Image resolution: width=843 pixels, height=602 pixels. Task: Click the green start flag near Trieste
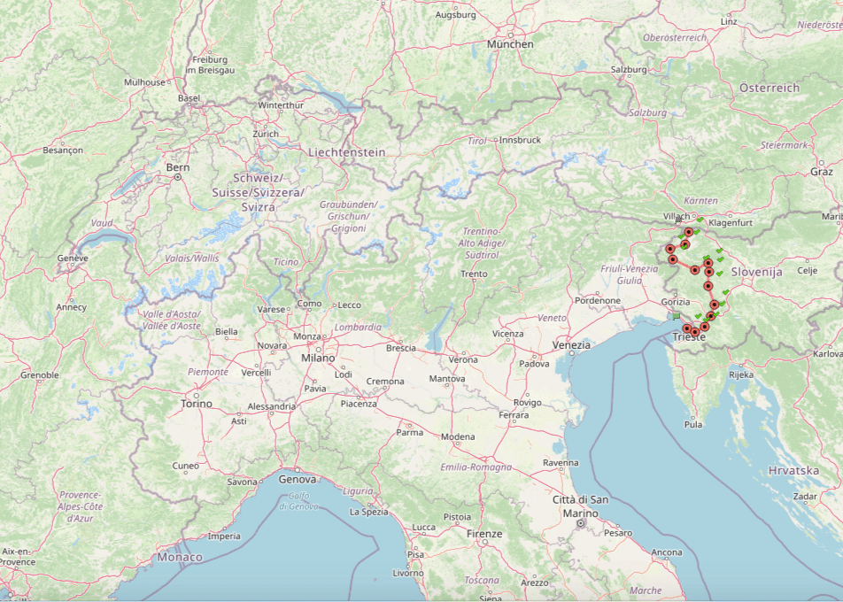point(677,315)
